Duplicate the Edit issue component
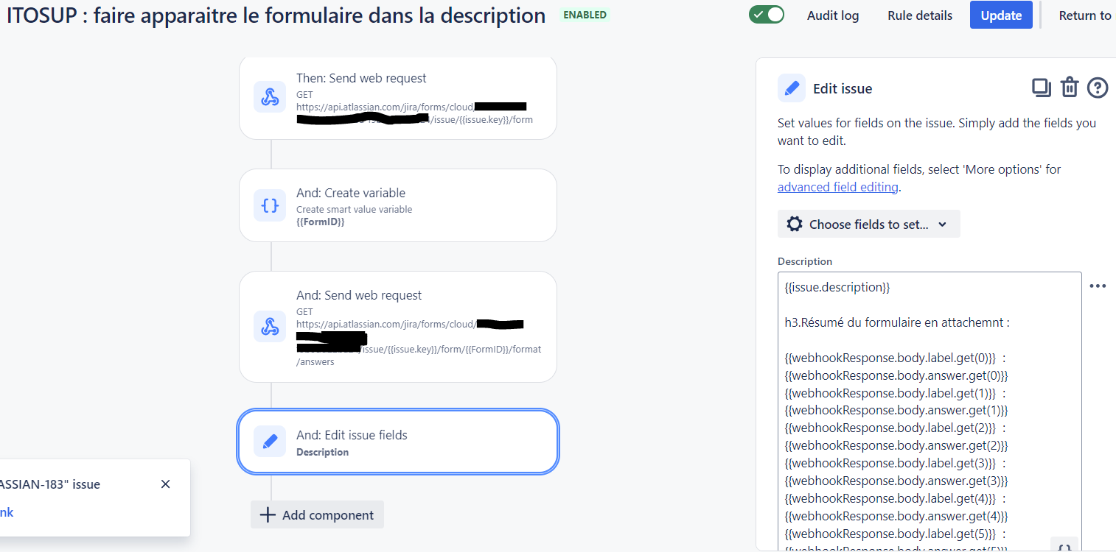1116x552 pixels. tap(1041, 88)
